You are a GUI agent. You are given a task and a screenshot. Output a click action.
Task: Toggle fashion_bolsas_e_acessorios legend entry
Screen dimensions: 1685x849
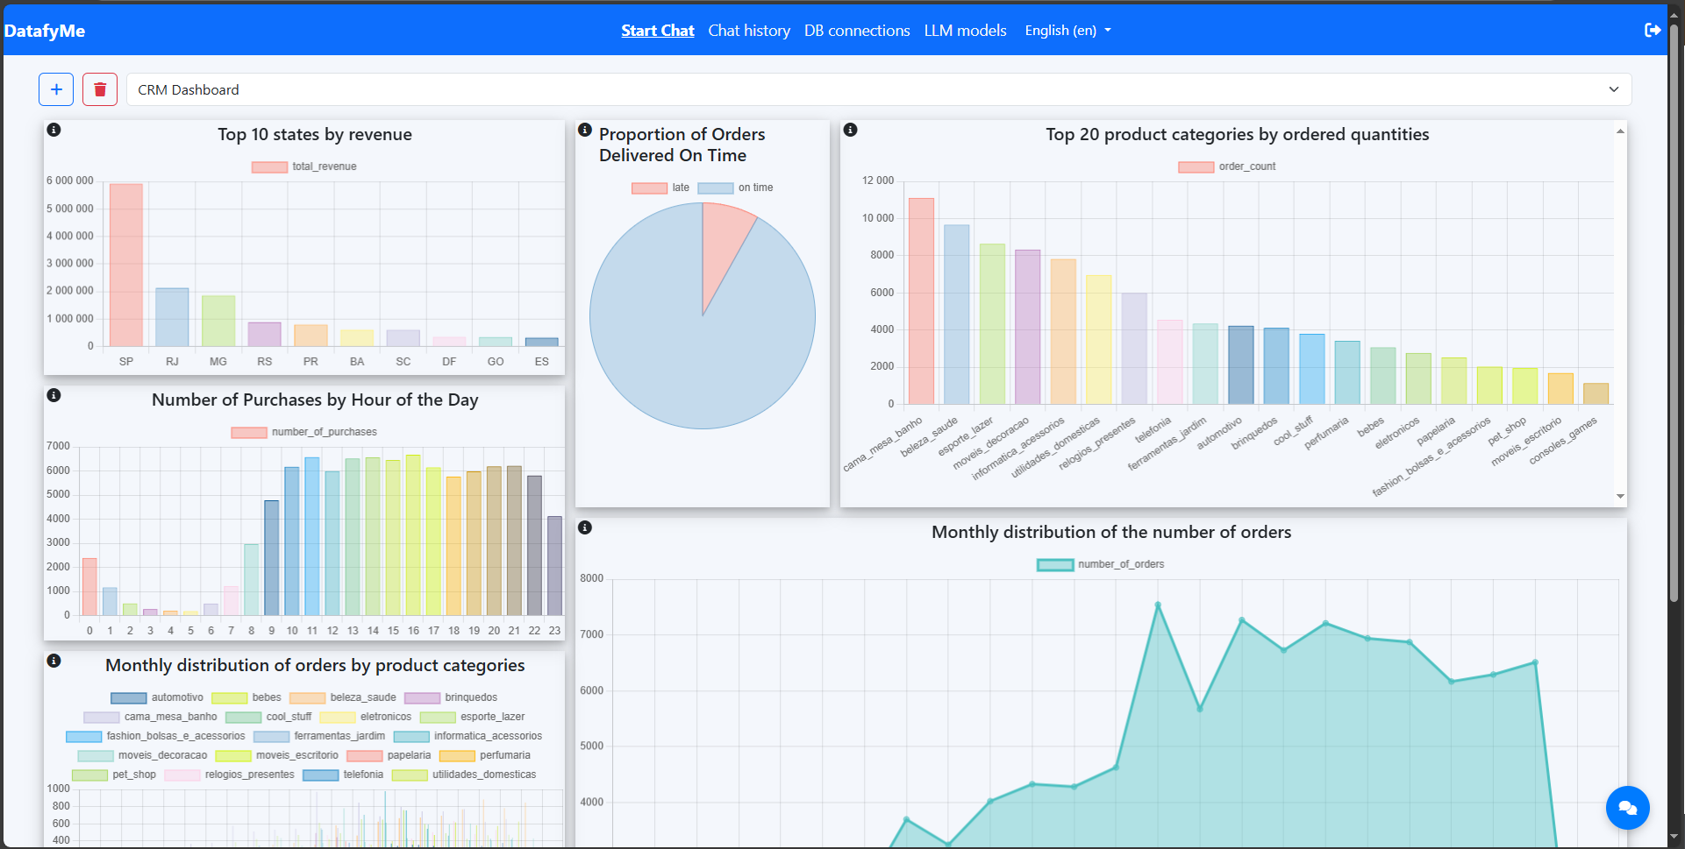[x=156, y=736]
